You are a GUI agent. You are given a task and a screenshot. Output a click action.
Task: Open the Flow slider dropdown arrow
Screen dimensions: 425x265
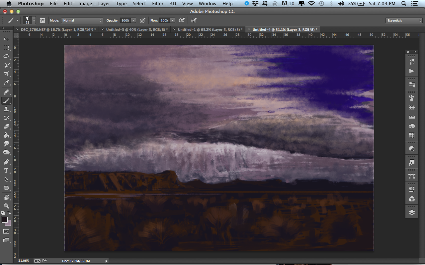pos(173,20)
